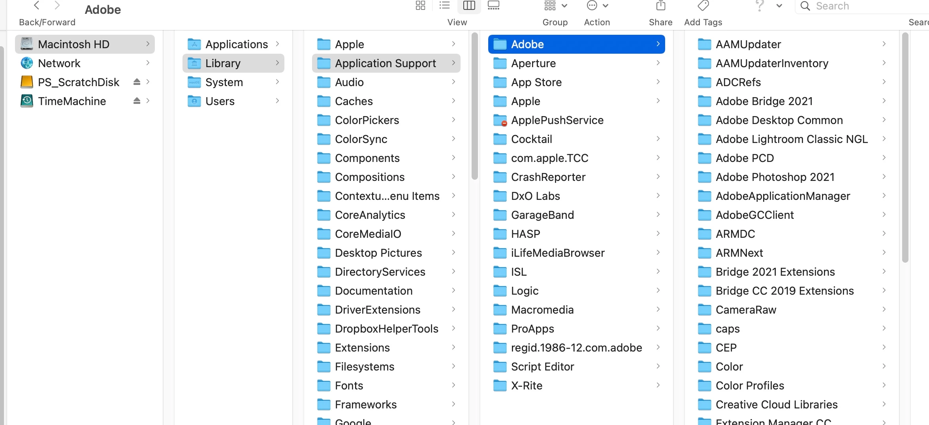Select the Library folder icon
The height and width of the screenshot is (425, 929).
pos(194,63)
